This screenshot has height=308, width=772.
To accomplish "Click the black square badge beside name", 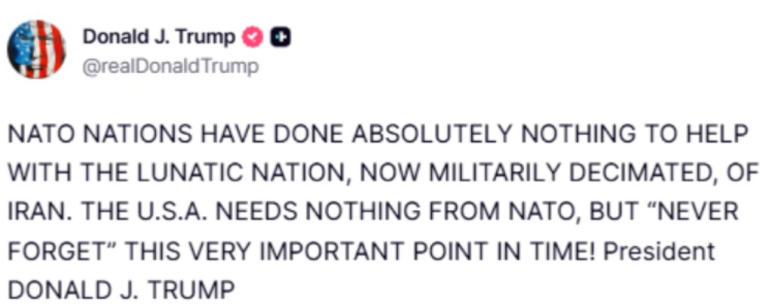I will click(x=281, y=37).
